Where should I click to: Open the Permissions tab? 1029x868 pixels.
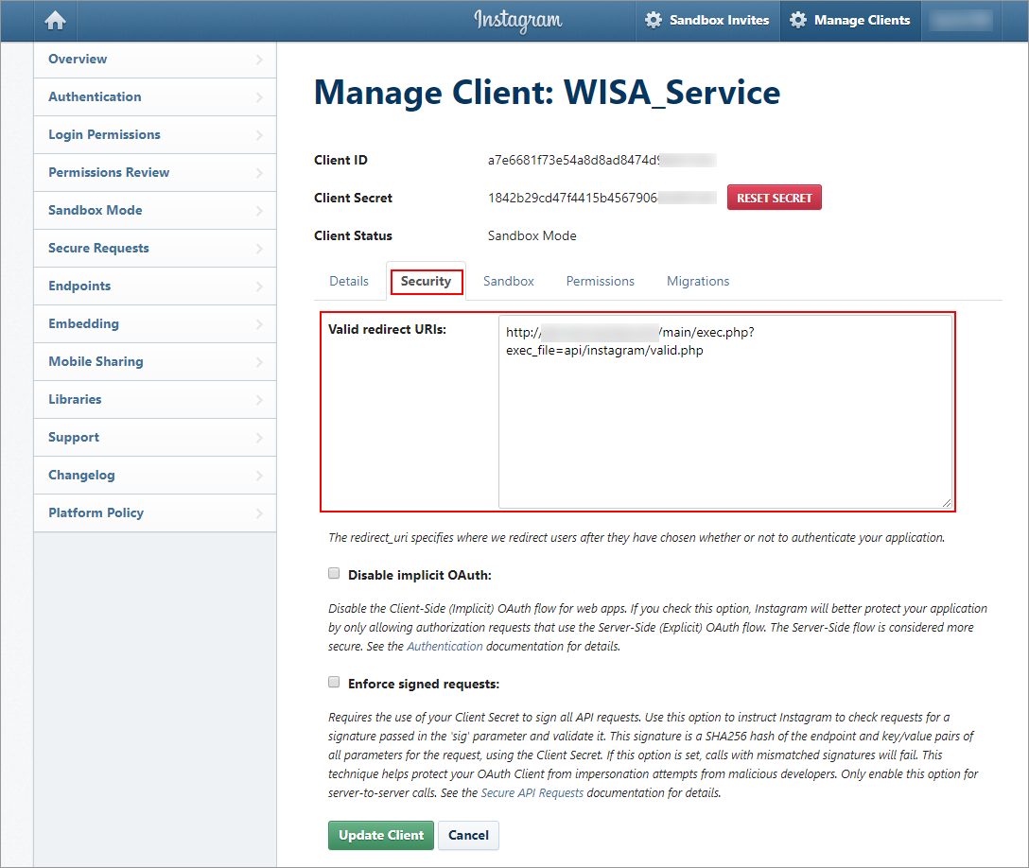coord(601,281)
